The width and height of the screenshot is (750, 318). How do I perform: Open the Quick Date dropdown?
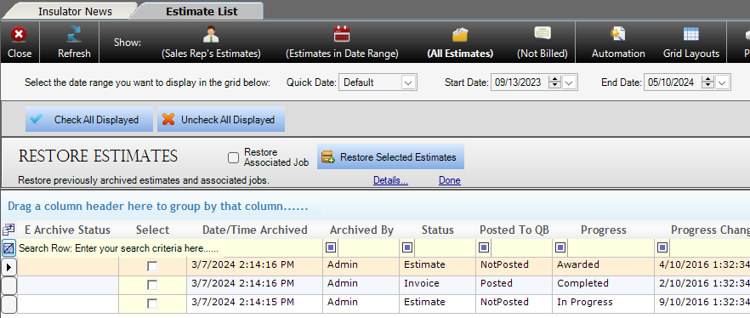[407, 82]
